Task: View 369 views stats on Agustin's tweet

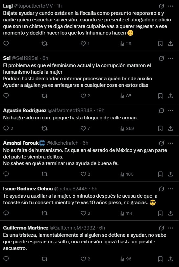Action: (127, 128)
